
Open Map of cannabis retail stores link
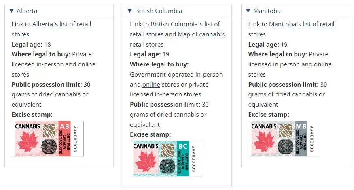[177, 39]
